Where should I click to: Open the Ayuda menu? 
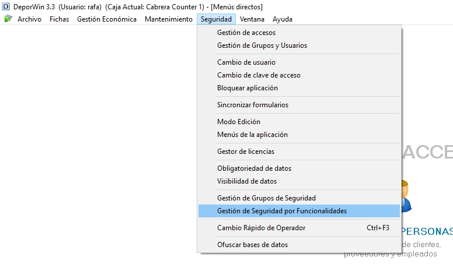283,19
